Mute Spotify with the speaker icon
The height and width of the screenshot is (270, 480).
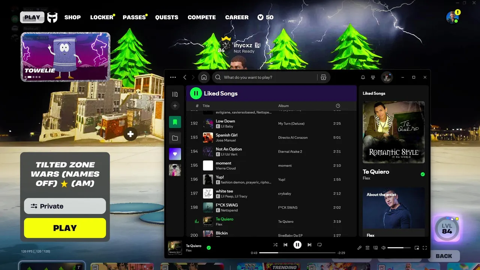click(383, 248)
